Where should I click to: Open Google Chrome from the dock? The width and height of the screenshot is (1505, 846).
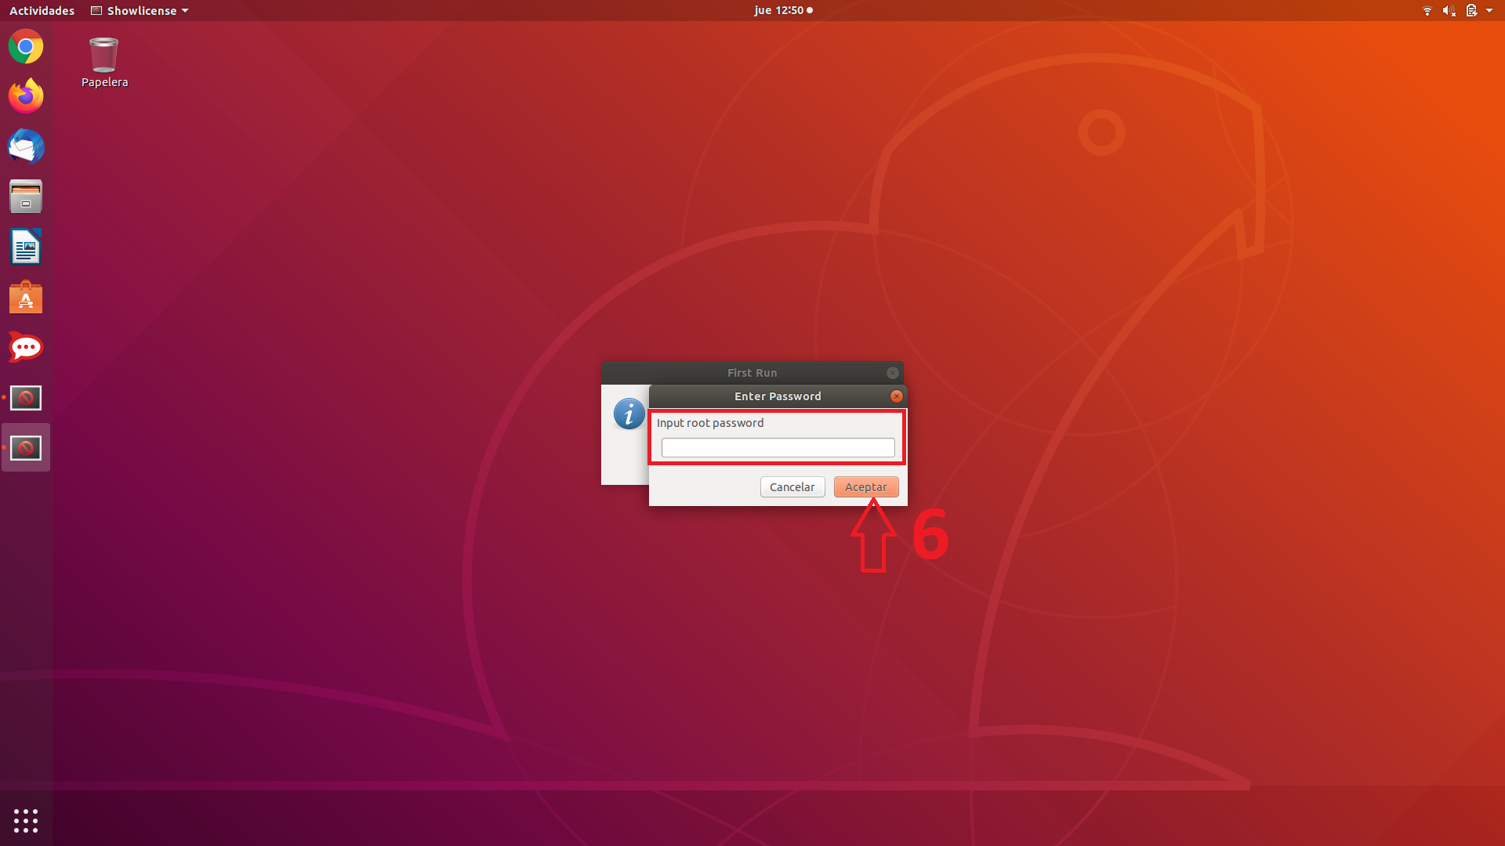[x=26, y=47]
